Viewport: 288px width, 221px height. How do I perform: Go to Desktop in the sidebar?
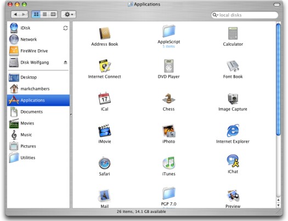pos(38,77)
